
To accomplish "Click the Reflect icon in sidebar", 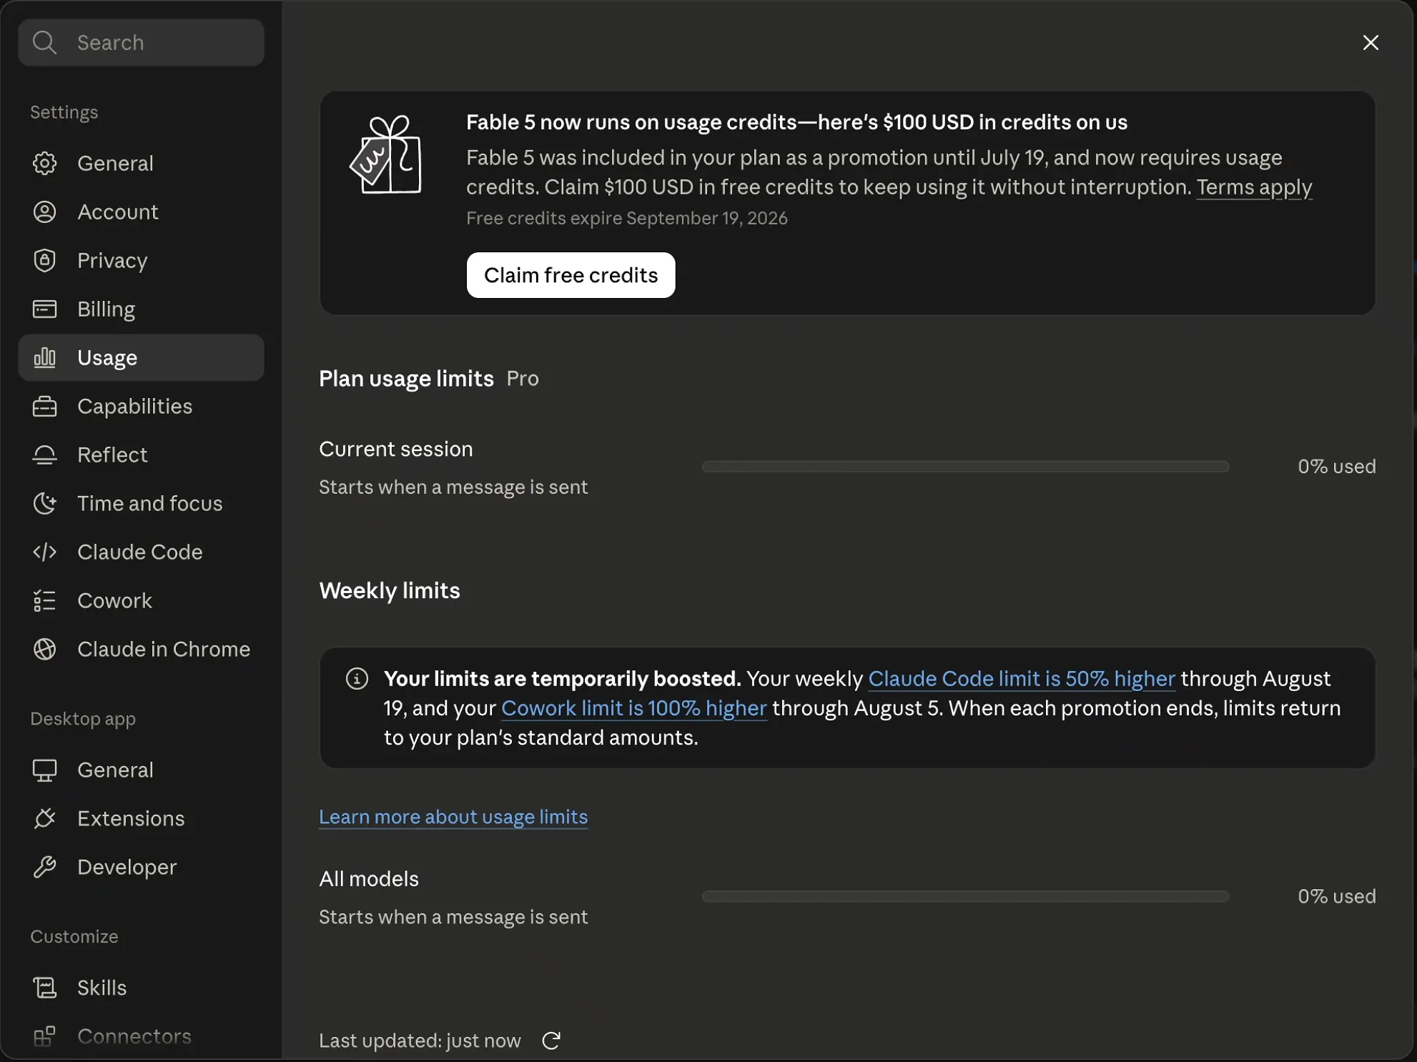I will pyautogui.click(x=44, y=455).
